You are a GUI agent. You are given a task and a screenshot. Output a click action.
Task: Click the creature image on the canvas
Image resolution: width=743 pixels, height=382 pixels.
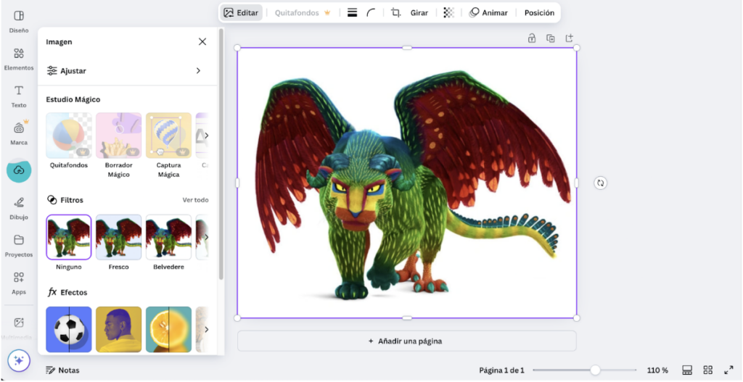point(406,183)
